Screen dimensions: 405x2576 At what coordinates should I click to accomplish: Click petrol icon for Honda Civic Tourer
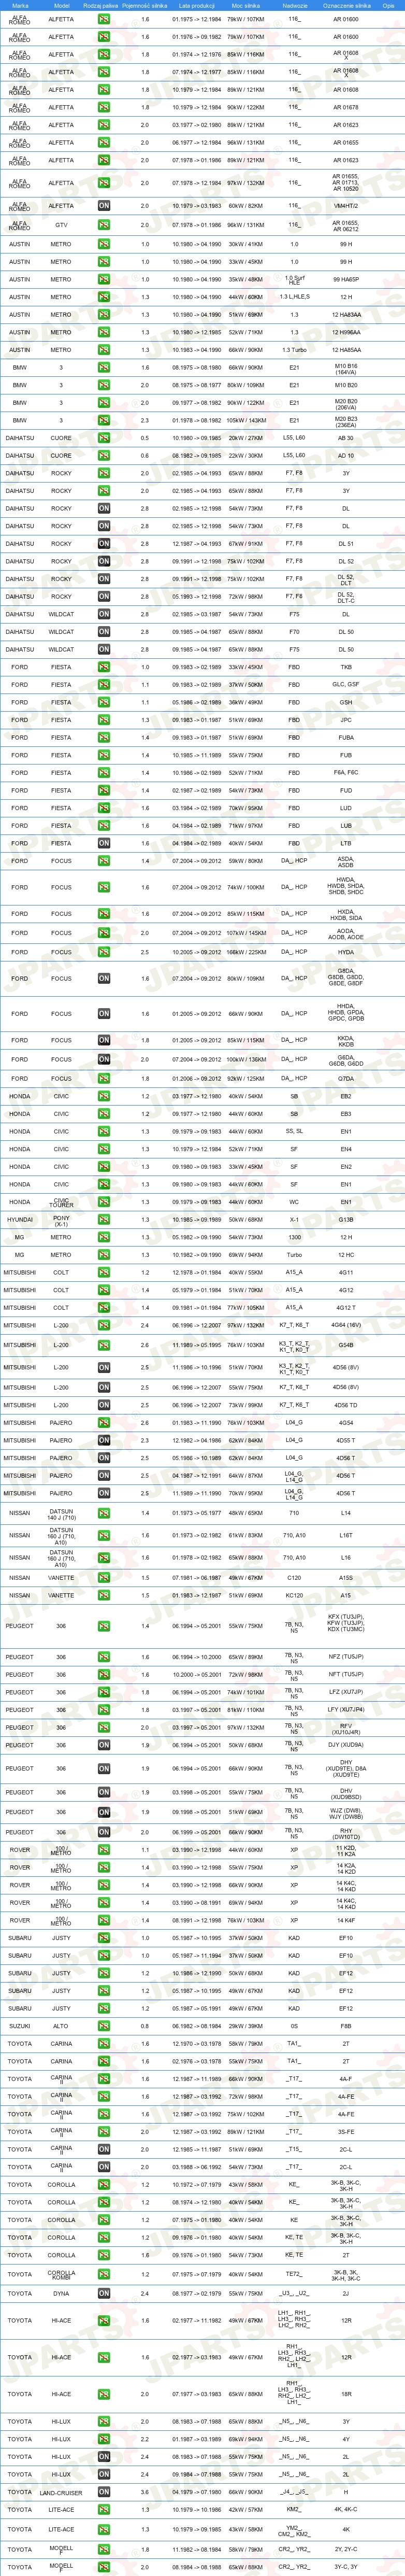(x=104, y=1202)
